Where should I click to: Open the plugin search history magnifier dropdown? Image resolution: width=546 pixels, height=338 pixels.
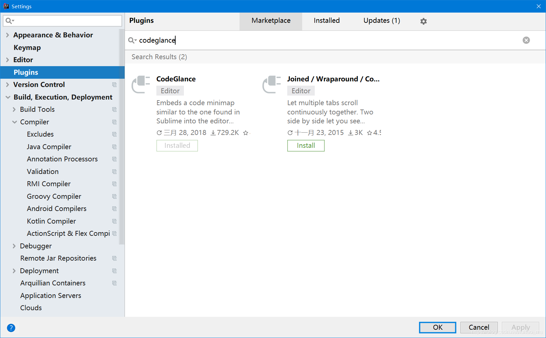[132, 40]
